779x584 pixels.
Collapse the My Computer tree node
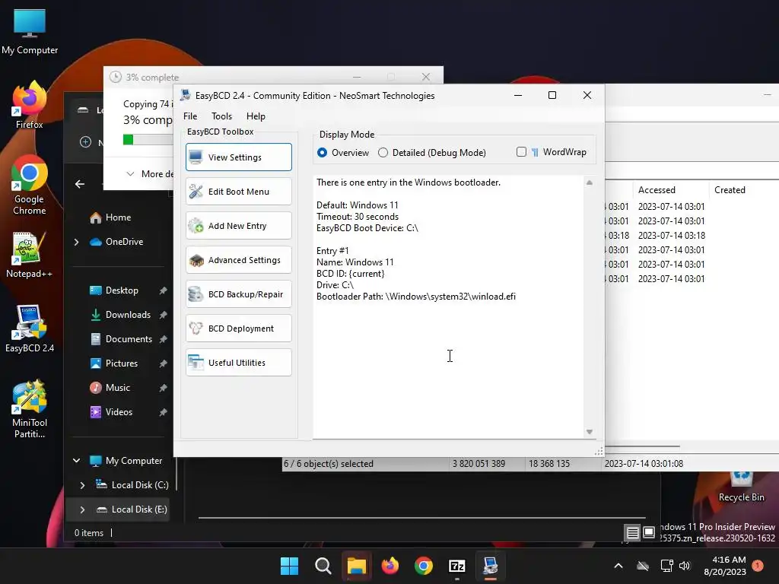(77, 460)
